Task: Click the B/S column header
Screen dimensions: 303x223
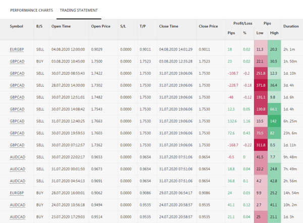Action: click(39, 26)
